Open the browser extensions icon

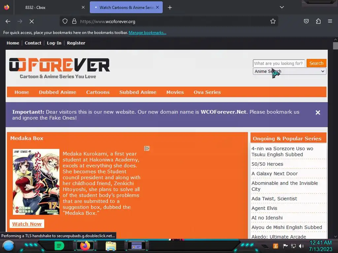click(x=318, y=21)
